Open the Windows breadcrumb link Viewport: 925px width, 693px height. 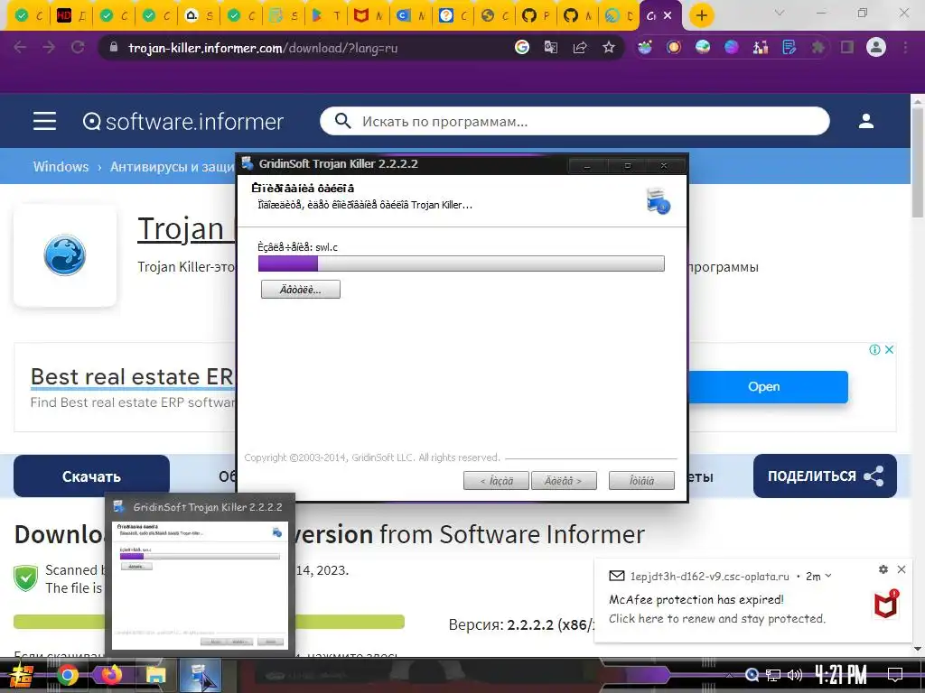tap(61, 167)
